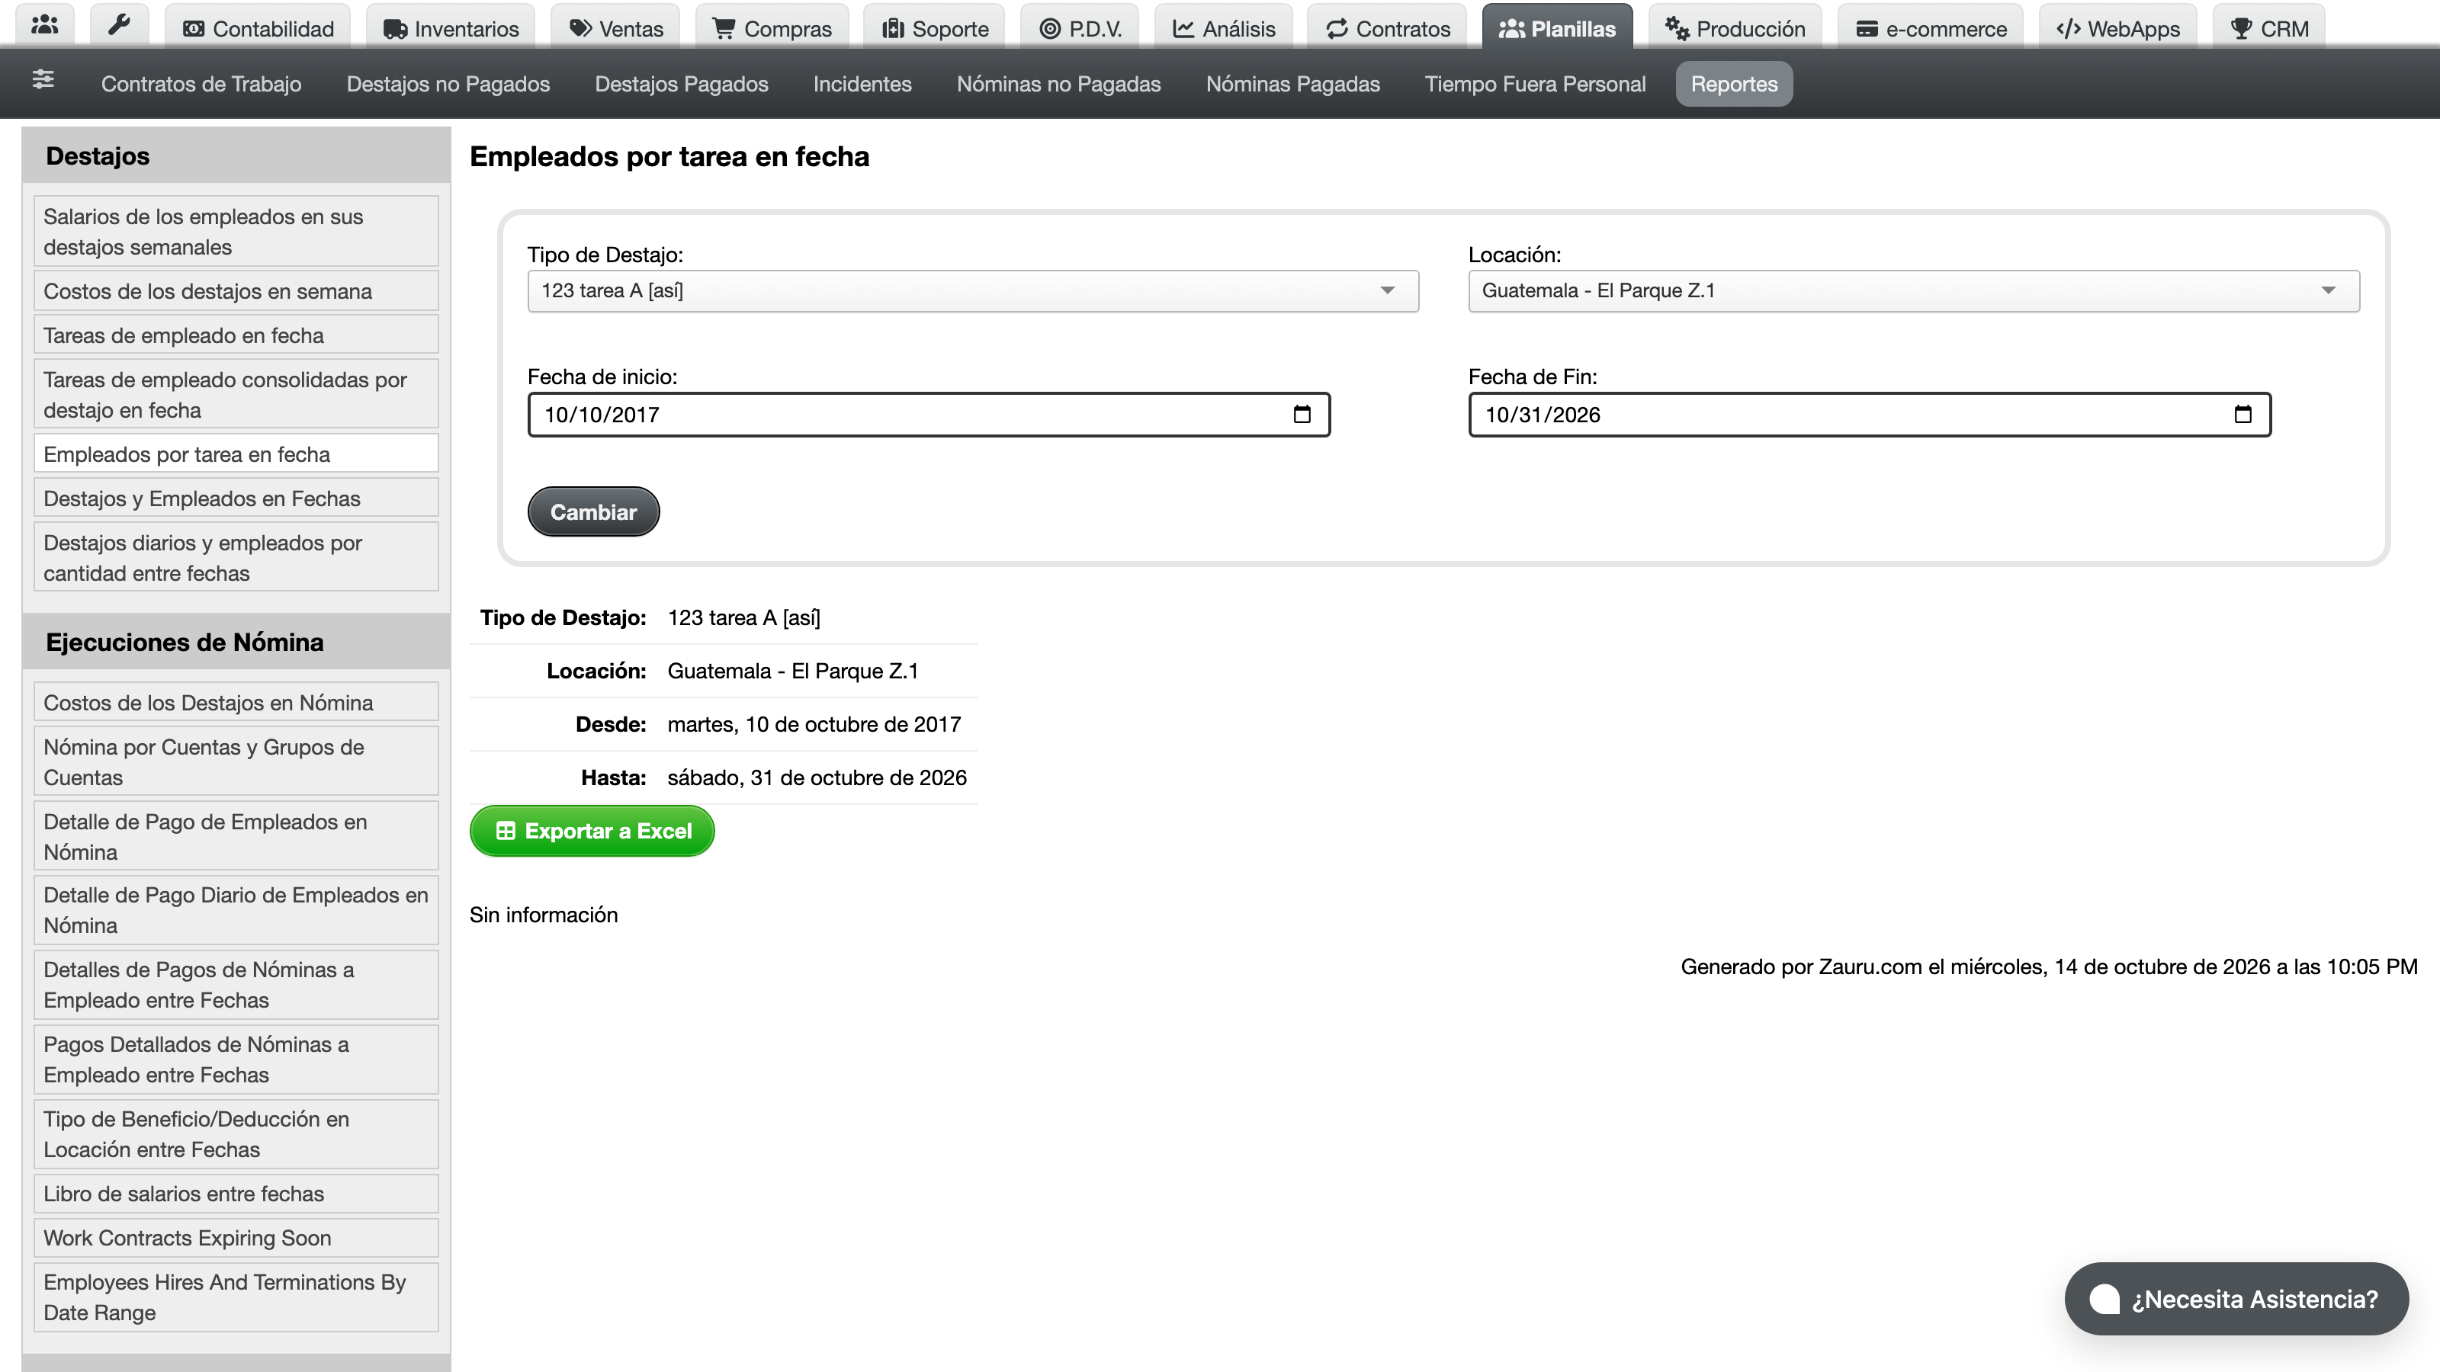This screenshot has height=1372, width=2440.
Task: Open Tiempo Fuera Personal submenu item
Action: pyautogui.click(x=1534, y=85)
